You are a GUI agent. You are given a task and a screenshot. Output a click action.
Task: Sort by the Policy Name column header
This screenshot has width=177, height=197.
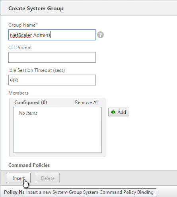[x=14, y=192]
